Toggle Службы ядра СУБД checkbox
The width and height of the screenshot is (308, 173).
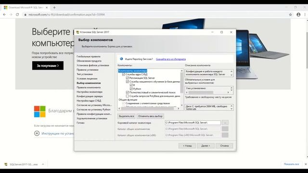tap(124, 74)
